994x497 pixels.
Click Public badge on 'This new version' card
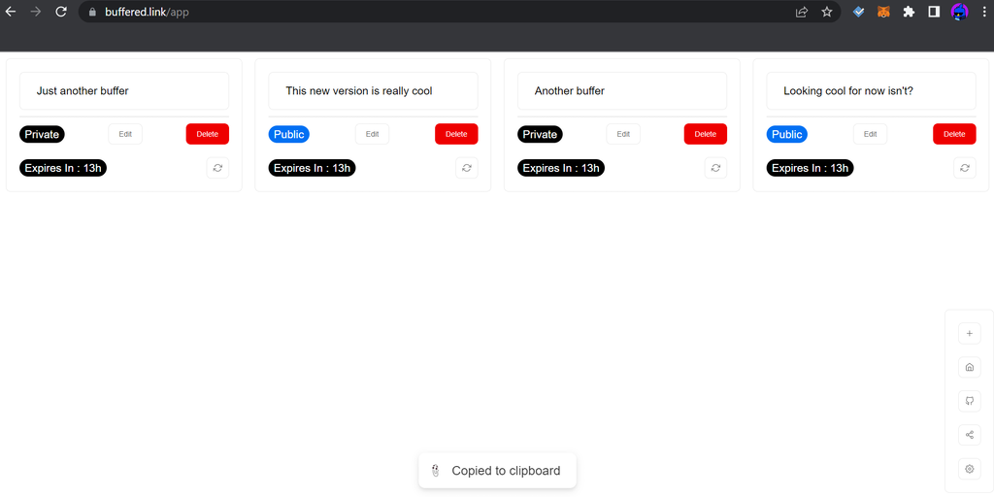pos(289,134)
